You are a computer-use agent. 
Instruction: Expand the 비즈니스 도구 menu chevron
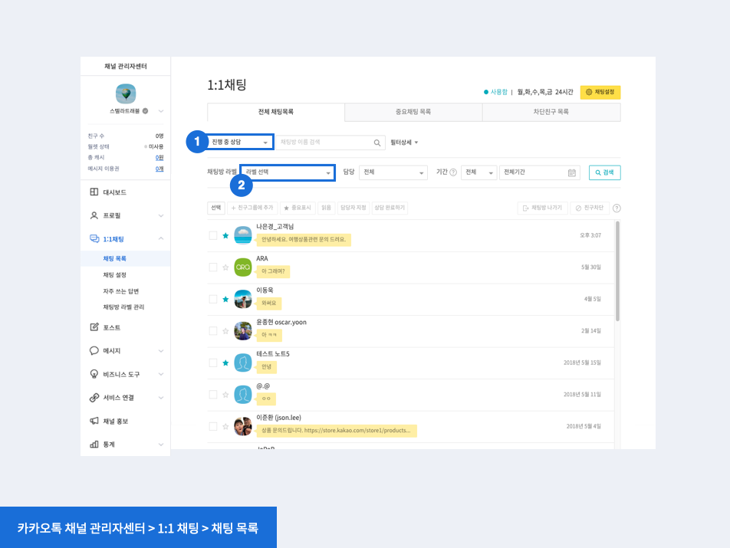160,374
